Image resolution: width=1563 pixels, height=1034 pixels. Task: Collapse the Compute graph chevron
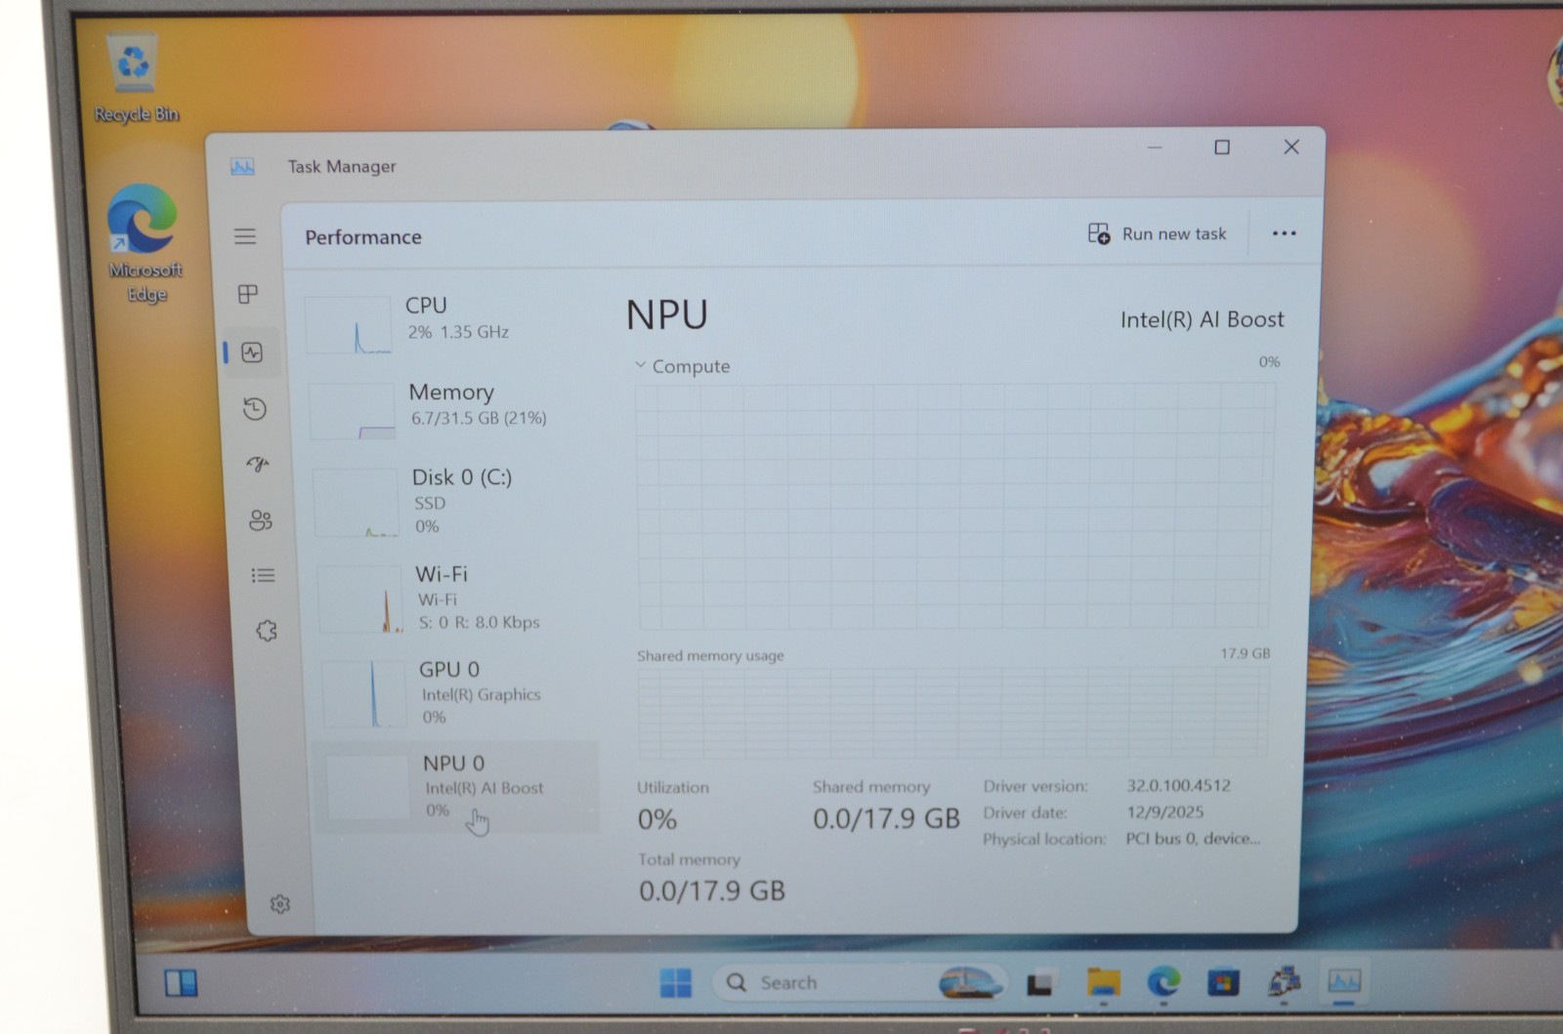641,365
